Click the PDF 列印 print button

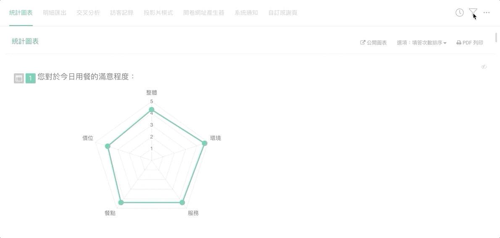[470, 43]
